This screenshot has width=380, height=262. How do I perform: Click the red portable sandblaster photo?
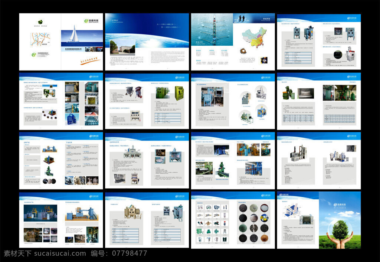[x=138, y=92]
